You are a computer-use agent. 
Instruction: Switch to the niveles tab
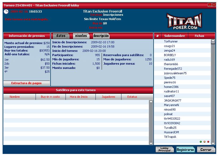point(81,36)
